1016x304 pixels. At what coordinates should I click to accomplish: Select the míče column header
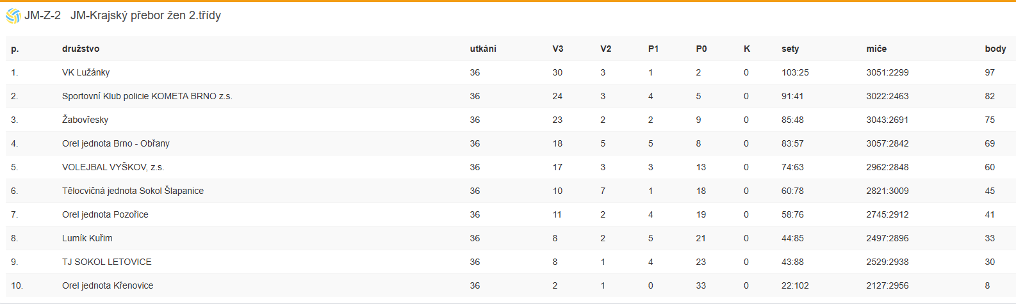pyautogui.click(x=876, y=49)
